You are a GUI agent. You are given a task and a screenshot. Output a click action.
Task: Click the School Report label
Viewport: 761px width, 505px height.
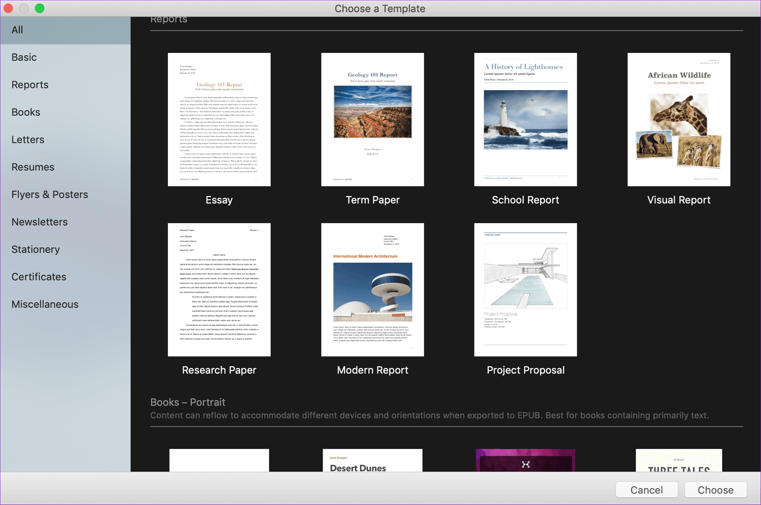point(525,200)
